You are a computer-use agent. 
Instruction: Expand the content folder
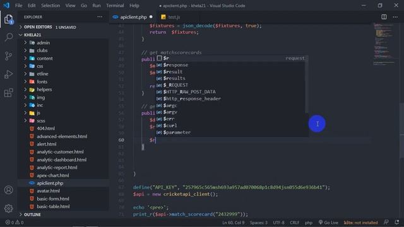63,59
